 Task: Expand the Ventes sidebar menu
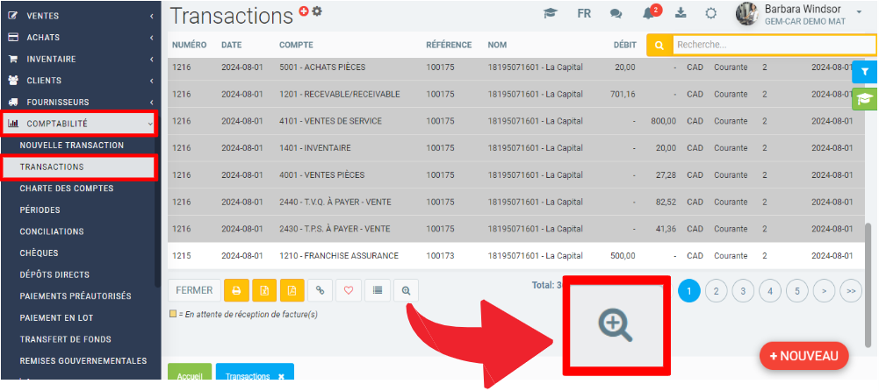coord(79,16)
